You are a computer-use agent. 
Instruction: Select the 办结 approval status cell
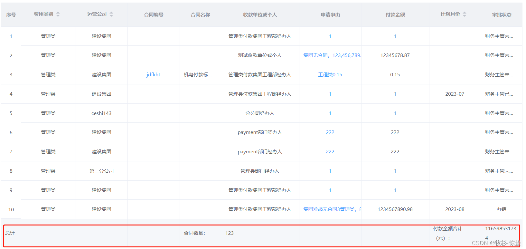(x=502, y=209)
